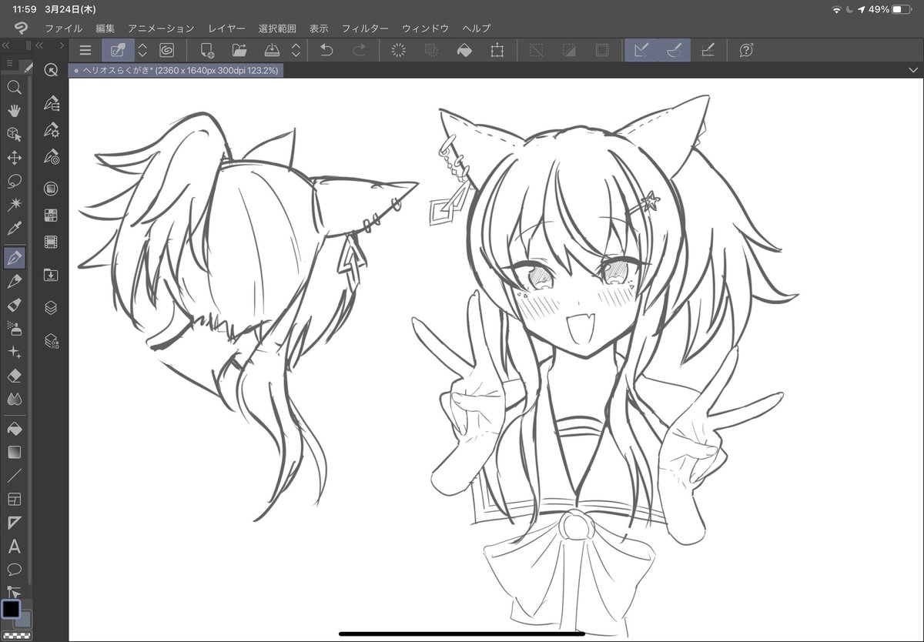Select the Airbrush spray tool
Viewport: 924px width, 642px height.
[x=14, y=329]
